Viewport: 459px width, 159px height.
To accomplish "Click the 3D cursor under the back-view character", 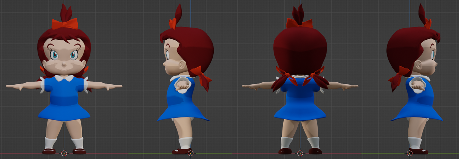I will tap(300, 153).
